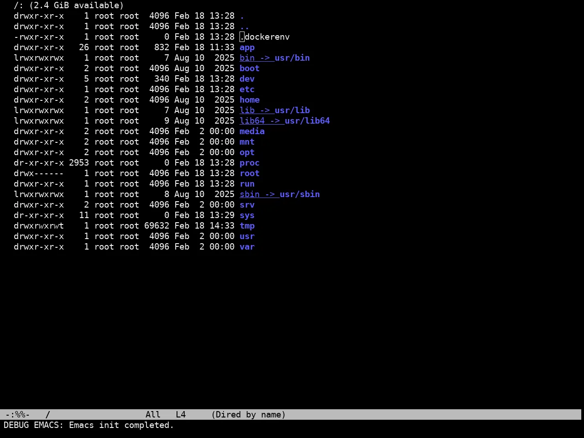Open the var directory
The height and width of the screenshot is (438, 584).
point(247,247)
